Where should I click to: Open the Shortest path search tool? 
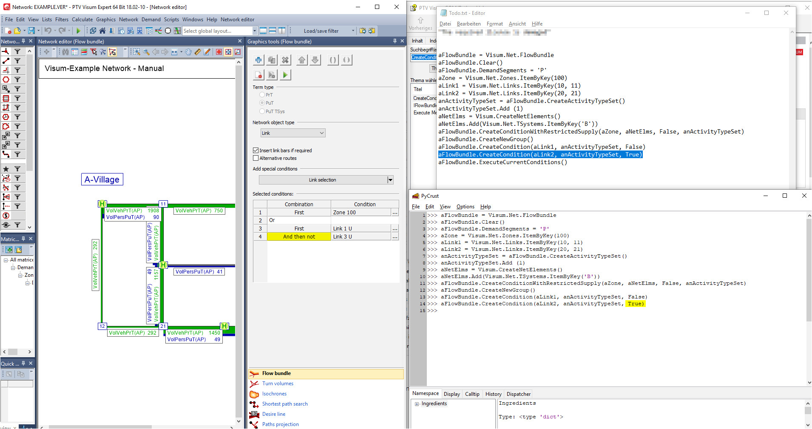285,404
